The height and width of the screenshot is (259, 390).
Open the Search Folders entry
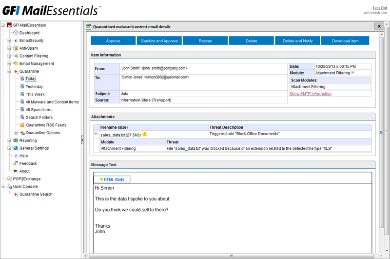(39, 118)
